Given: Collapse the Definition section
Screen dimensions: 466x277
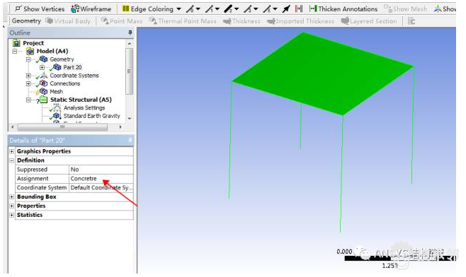Looking at the screenshot, I should click(11, 160).
